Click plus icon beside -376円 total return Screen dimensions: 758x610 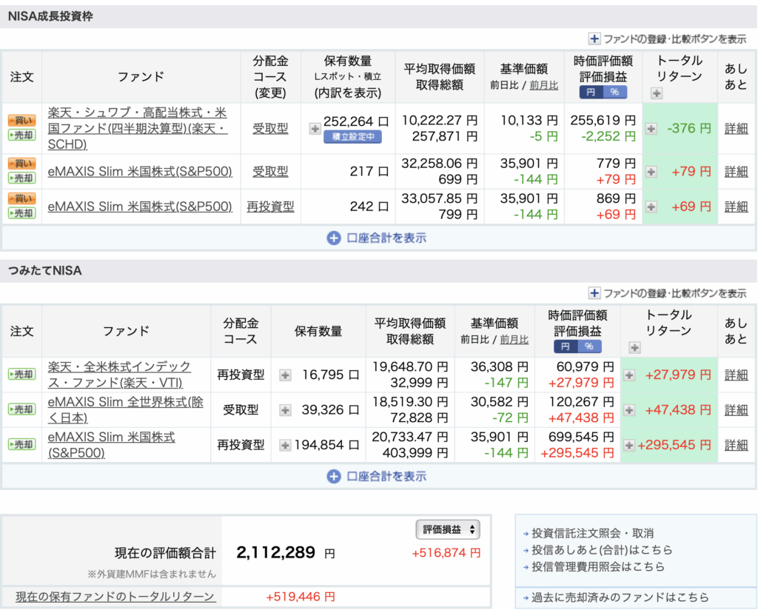pyautogui.click(x=651, y=129)
